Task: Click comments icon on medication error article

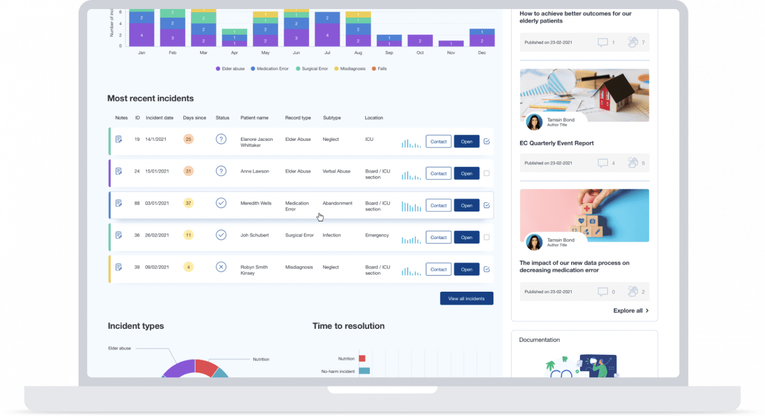Action: (x=602, y=292)
